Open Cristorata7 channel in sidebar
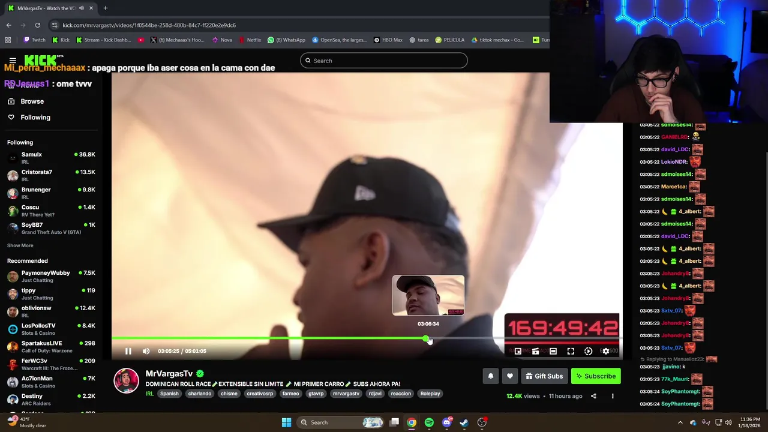 pyautogui.click(x=51, y=175)
